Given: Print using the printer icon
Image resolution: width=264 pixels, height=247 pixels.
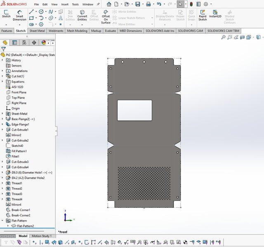Looking at the screenshot, I should pyautogui.click(x=148, y=4).
